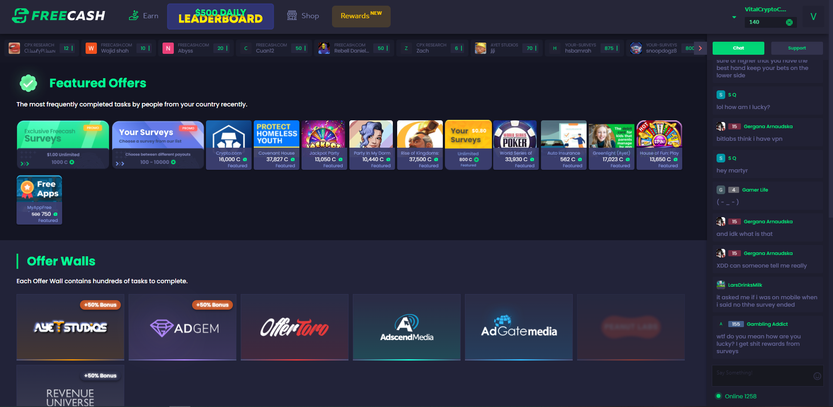Open the AdGate Media offer wall
This screenshot has height=407, width=833.
coord(519,327)
